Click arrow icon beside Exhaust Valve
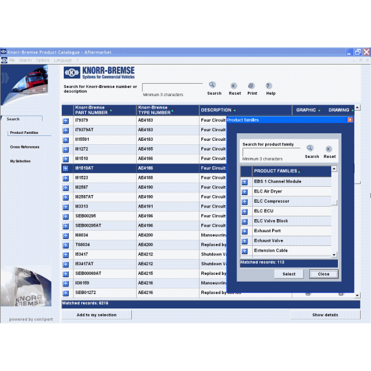The image size is (371, 371). 245,241
